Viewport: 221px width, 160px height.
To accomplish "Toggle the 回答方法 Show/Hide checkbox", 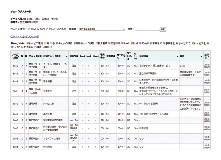I will tap(110, 44).
